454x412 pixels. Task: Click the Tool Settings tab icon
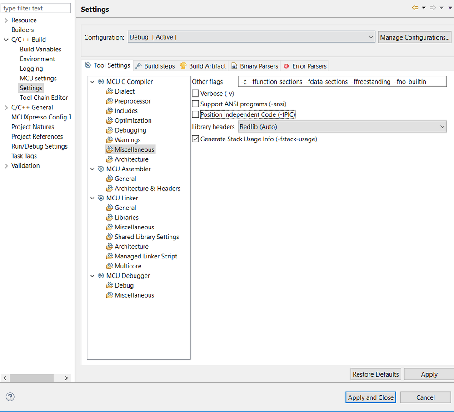[x=88, y=65]
